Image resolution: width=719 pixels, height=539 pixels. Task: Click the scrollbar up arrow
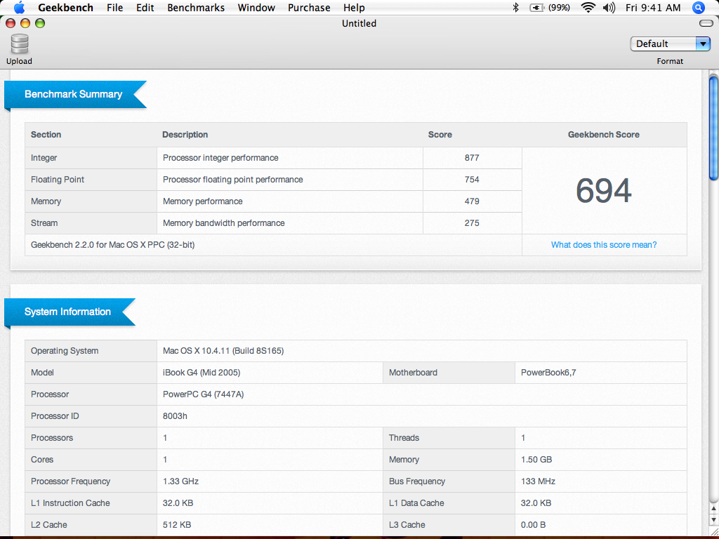click(713, 509)
